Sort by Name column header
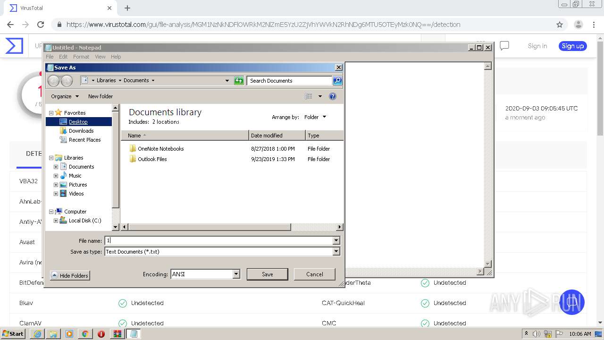 click(185, 136)
